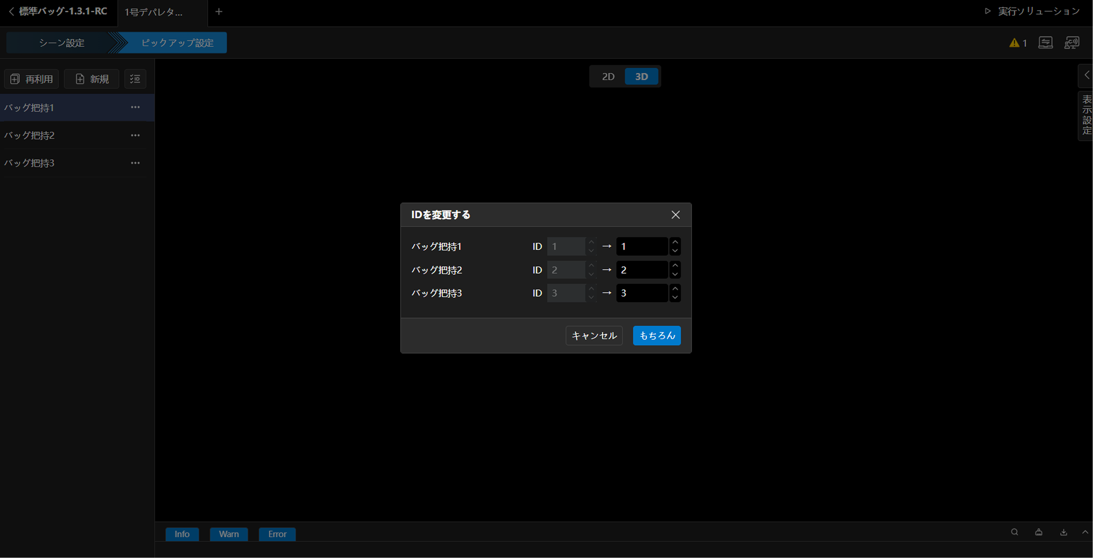This screenshot has width=1093, height=558.
Task: Click the warning triangle indicator
Action: (x=1014, y=43)
